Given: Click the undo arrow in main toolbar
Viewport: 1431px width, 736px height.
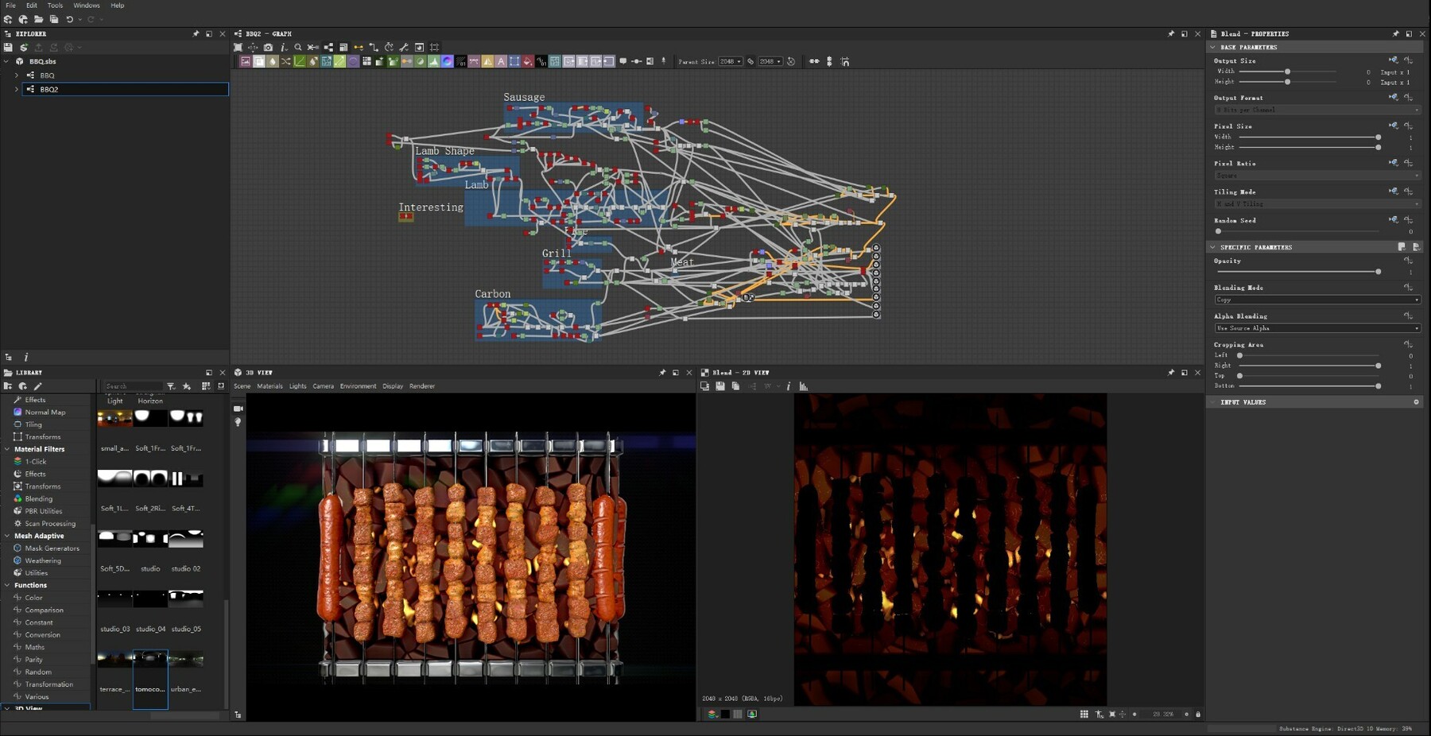Looking at the screenshot, I should tap(70, 19).
